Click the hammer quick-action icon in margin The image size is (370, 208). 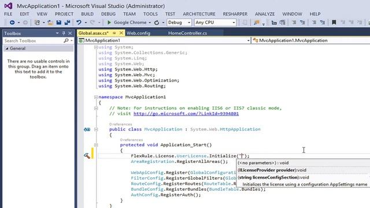pos(87,155)
